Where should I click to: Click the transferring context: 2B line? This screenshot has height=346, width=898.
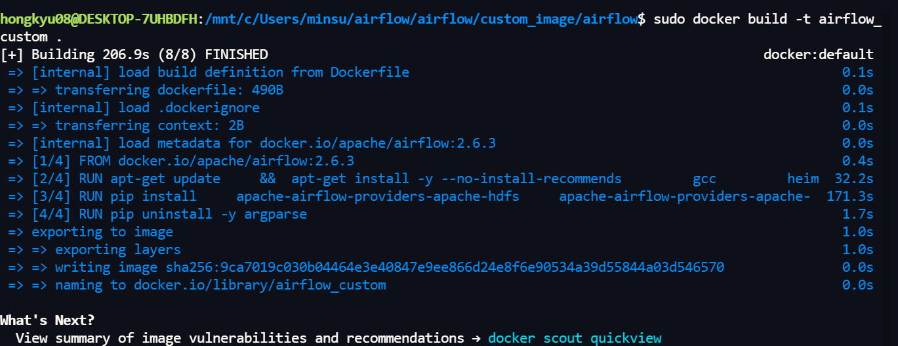click(x=126, y=125)
